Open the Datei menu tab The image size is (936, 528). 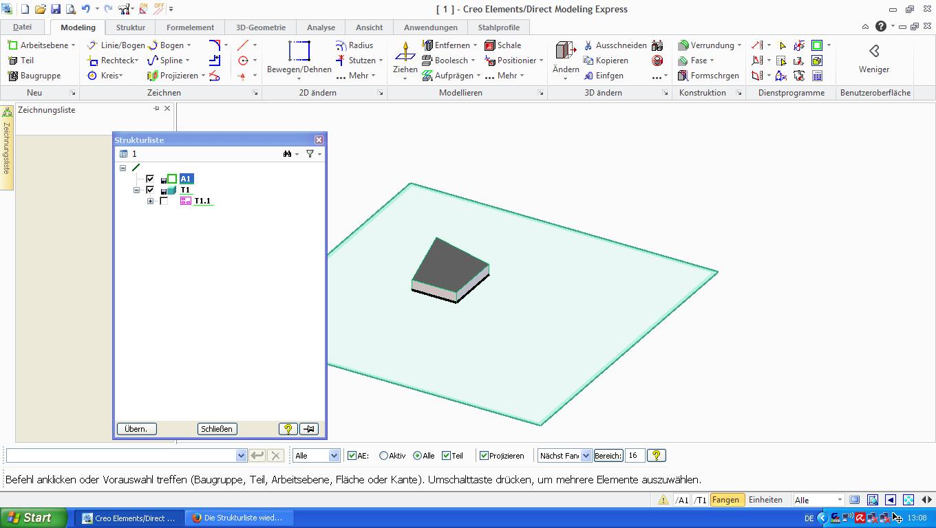click(x=22, y=27)
